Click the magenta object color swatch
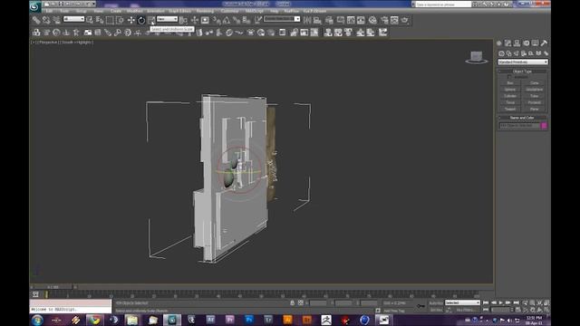Screen dimensions: 580x326 pyautogui.click(x=544, y=126)
